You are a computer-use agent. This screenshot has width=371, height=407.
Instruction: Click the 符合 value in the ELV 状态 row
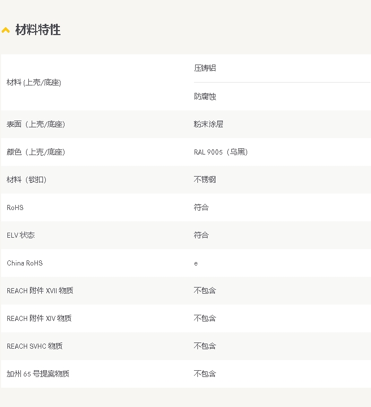(x=201, y=235)
